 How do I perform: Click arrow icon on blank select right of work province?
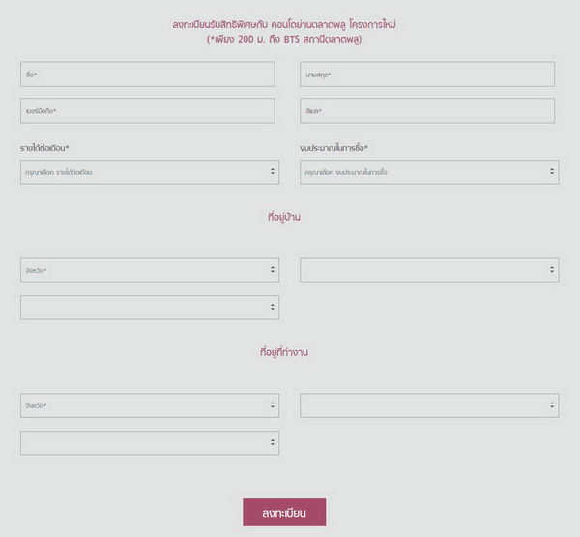pos(552,405)
